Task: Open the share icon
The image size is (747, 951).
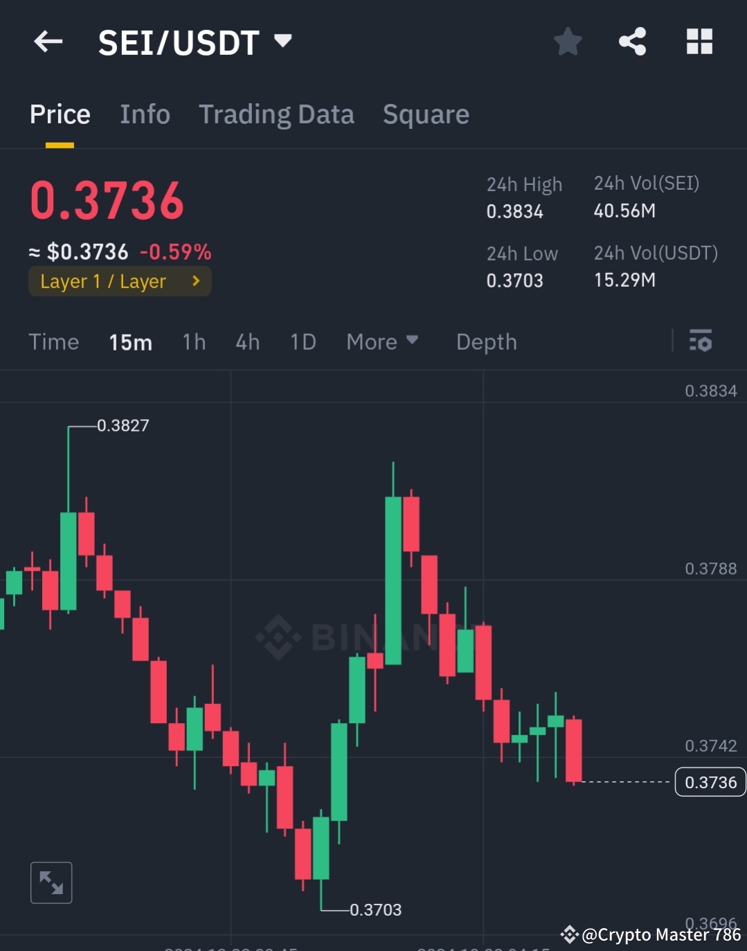Action: pyautogui.click(x=632, y=42)
